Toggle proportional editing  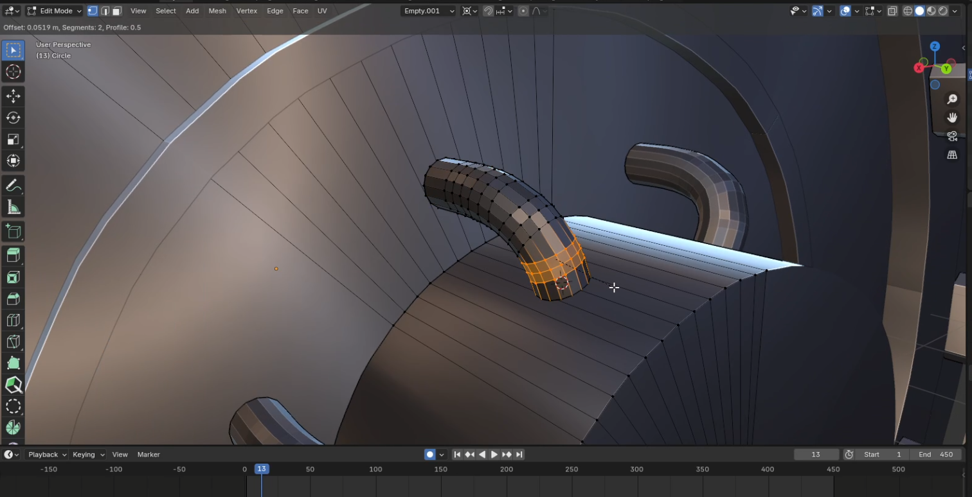coord(523,11)
